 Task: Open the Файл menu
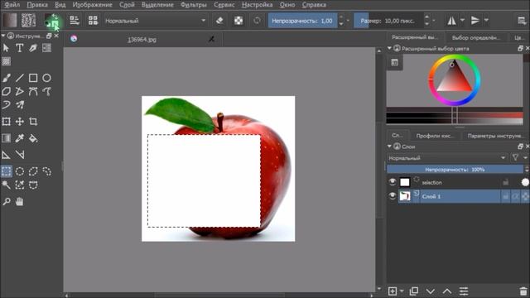tap(12, 5)
